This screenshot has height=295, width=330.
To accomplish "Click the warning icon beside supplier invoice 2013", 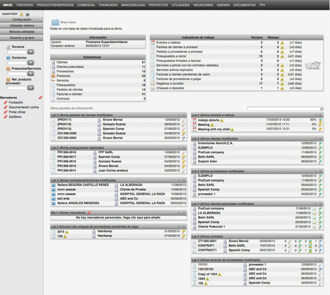I will coord(67,232).
